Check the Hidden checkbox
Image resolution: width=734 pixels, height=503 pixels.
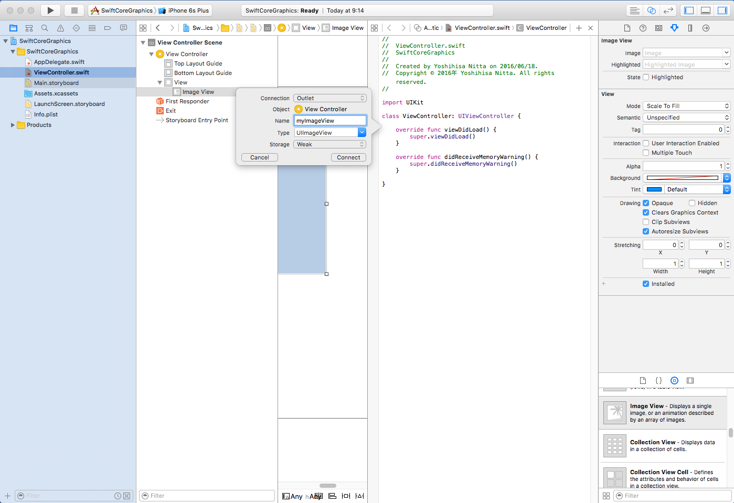(x=692, y=203)
